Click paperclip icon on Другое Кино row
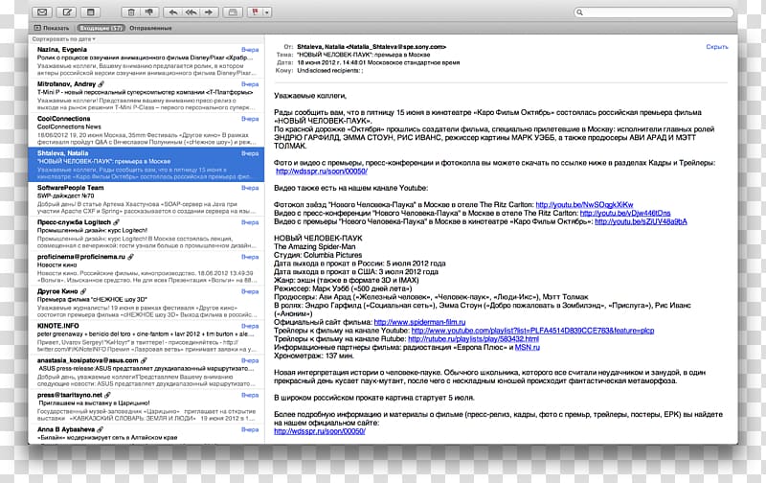 83,291
